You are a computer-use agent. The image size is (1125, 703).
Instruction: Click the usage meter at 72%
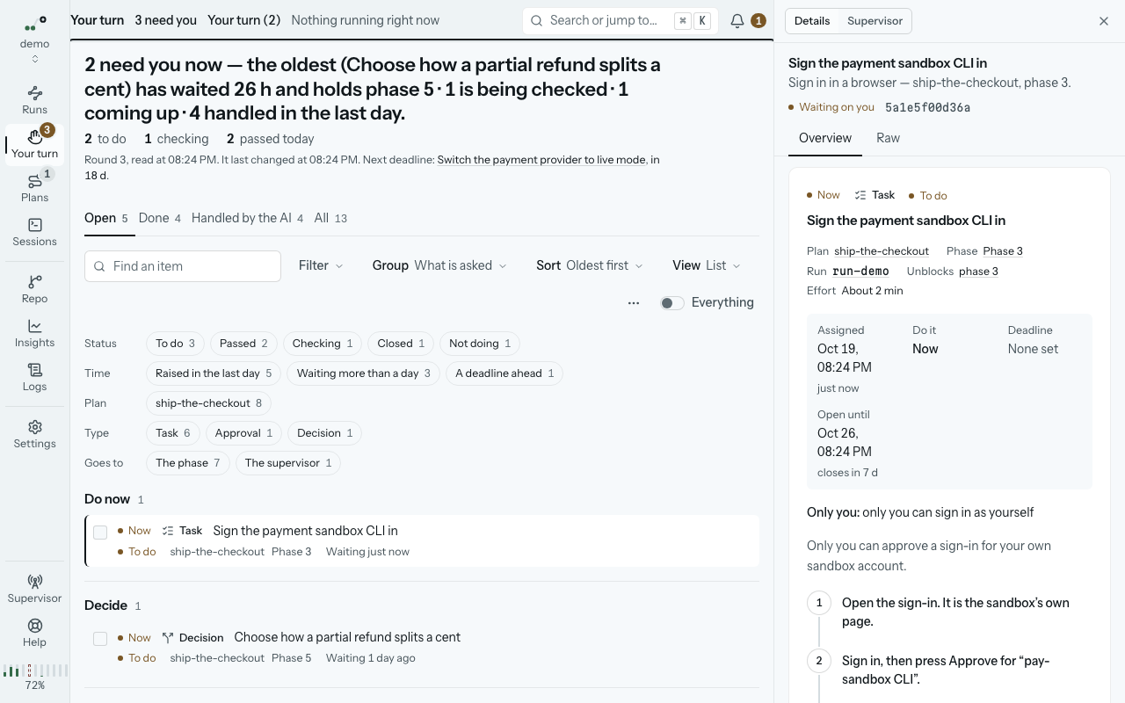point(35,677)
